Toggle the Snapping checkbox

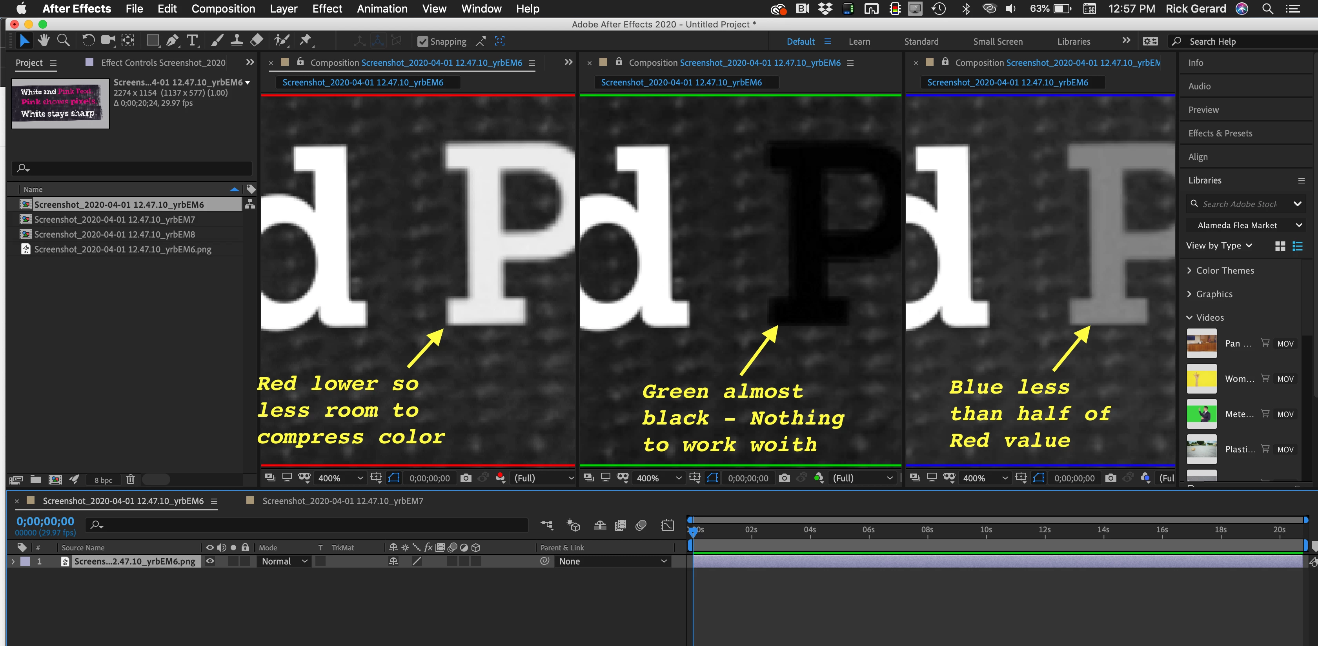pos(422,42)
